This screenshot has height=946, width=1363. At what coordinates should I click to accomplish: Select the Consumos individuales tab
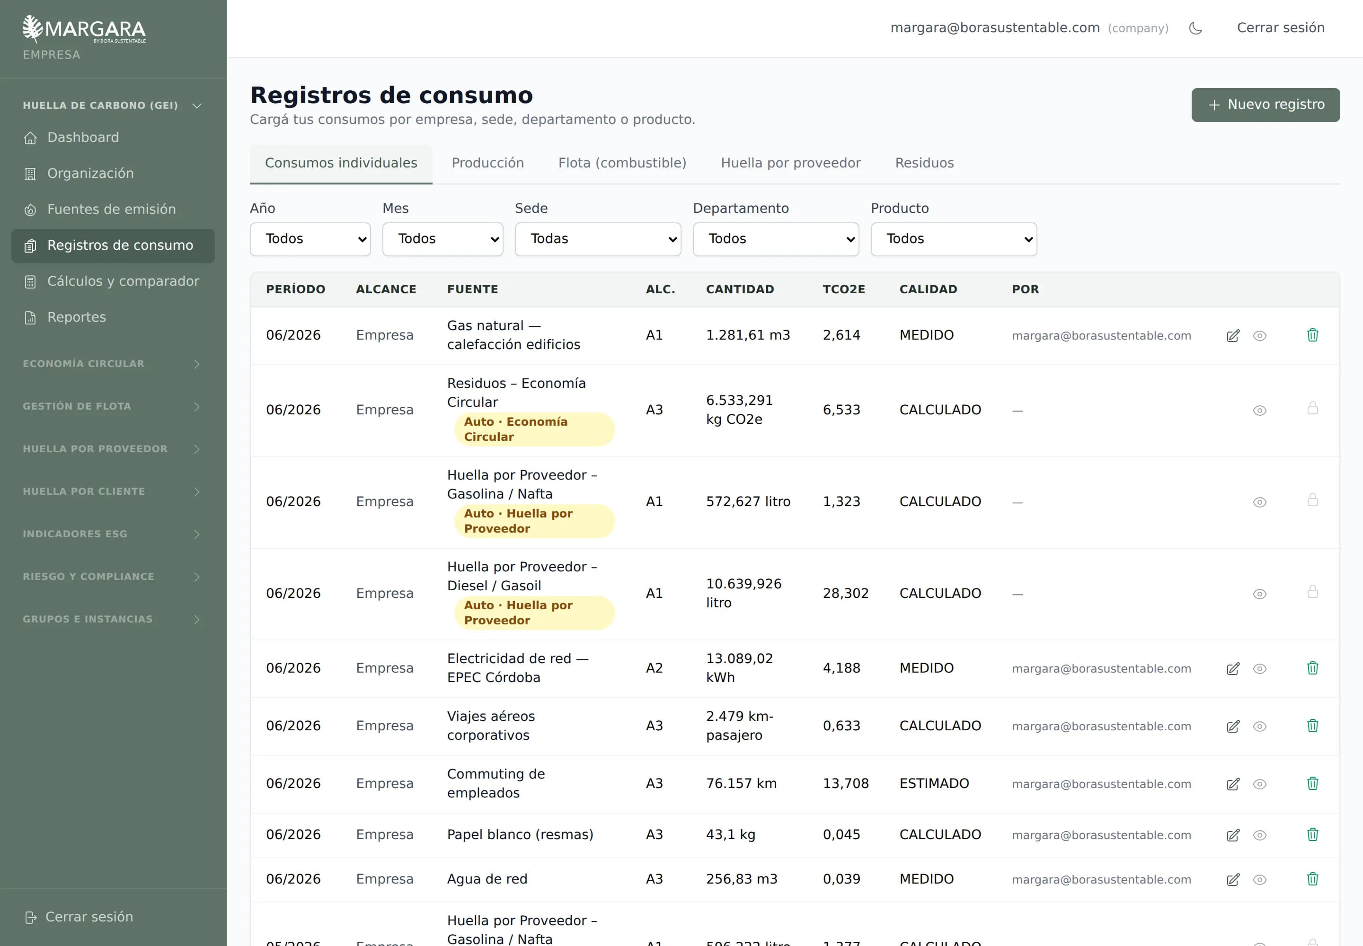341,163
